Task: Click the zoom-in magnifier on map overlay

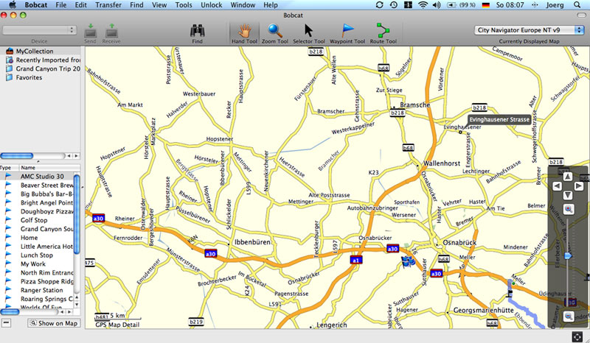Action: tap(569, 209)
